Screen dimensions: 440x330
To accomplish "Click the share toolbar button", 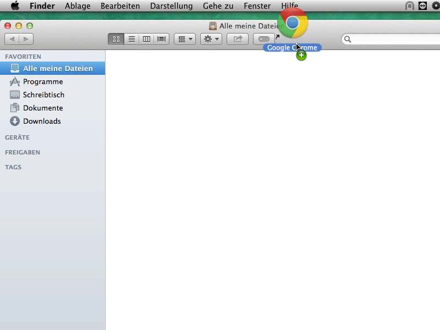I will click(x=238, y=39).
